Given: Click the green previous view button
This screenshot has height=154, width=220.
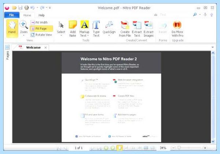Looking at the screenshot, I should (x=106, y=148).
